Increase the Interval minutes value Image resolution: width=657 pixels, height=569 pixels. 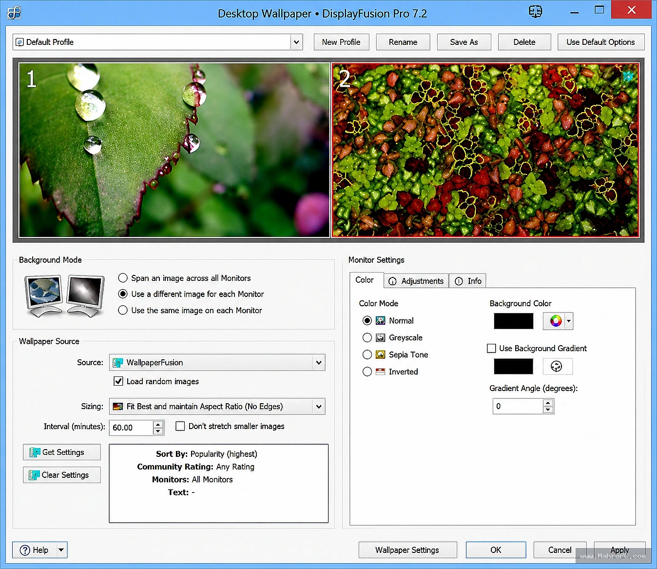point(158,425)
